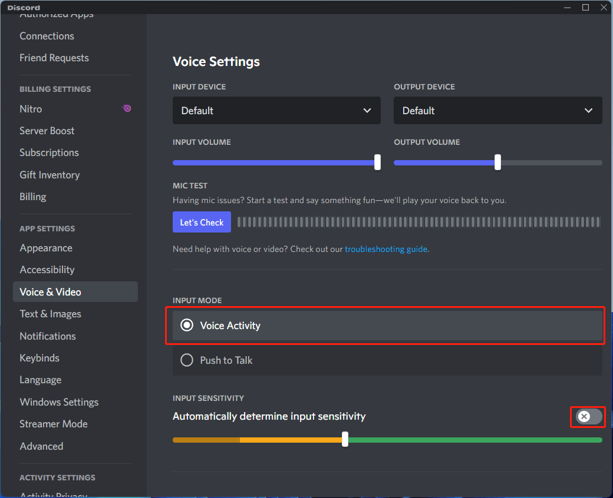Select Voice & Video in sidebar
The width and height of the screenshot is (613, 498).
pyautogui.click(x=75, y=292)
